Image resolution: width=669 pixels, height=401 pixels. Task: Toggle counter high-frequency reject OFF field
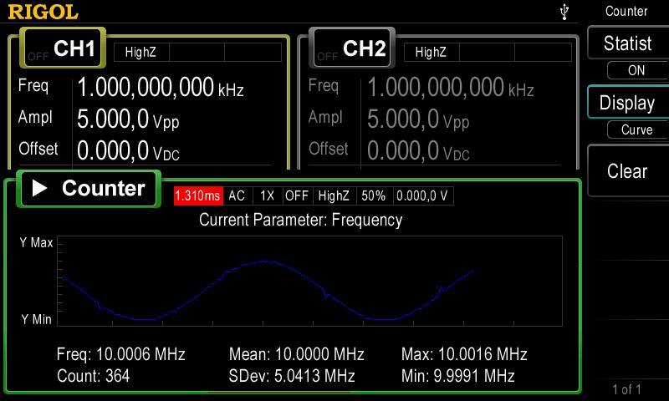[x=297, y=195]
